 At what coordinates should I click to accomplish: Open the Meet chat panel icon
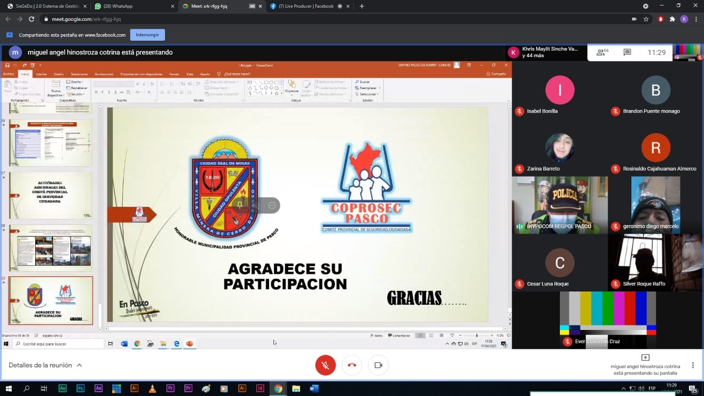point(627,52)
